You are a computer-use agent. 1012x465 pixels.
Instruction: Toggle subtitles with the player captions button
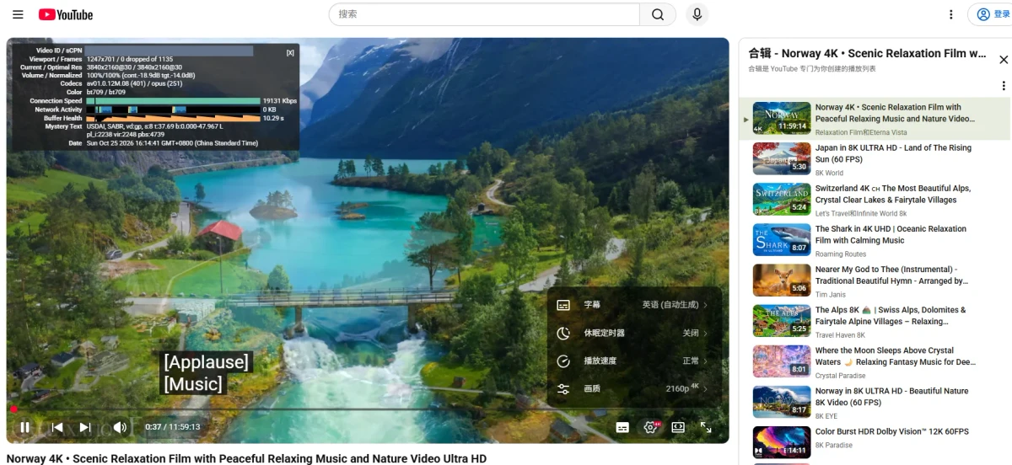[622, 427]
